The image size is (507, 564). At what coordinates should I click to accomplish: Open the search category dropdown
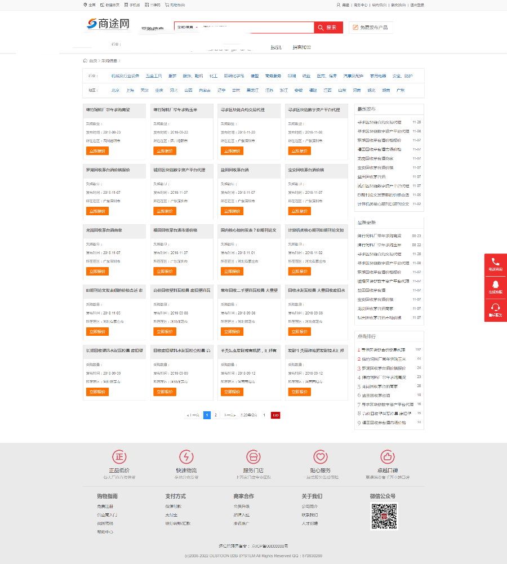coord(187,27)
